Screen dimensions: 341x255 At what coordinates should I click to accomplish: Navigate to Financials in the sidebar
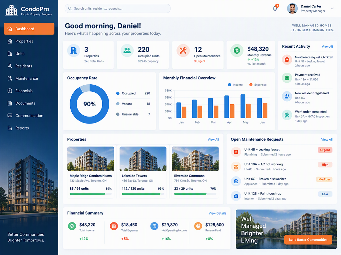[29, 91]
